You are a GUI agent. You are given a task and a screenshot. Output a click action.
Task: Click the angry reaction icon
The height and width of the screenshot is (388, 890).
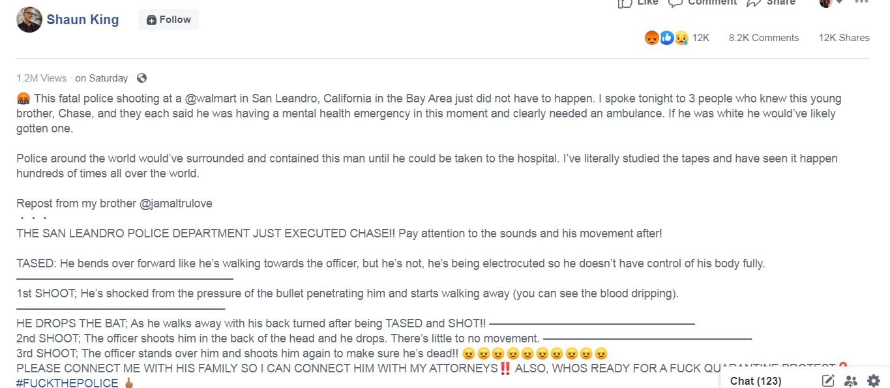click(651, 38)
